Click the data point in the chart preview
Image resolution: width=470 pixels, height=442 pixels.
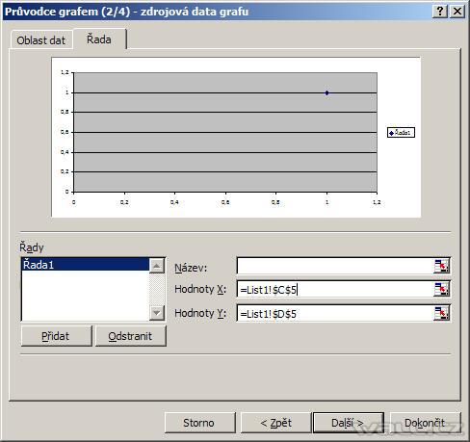coord(326,93)
